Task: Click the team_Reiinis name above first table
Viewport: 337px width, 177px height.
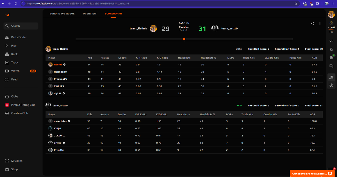Action: (x=60, y=49)
